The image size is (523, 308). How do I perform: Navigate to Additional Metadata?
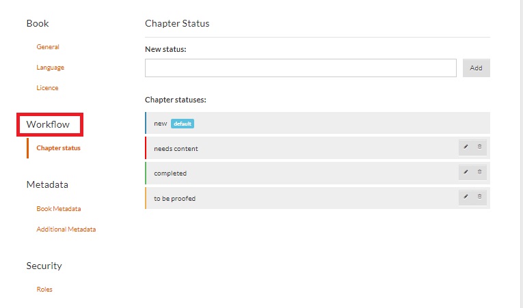click(66, 229)
